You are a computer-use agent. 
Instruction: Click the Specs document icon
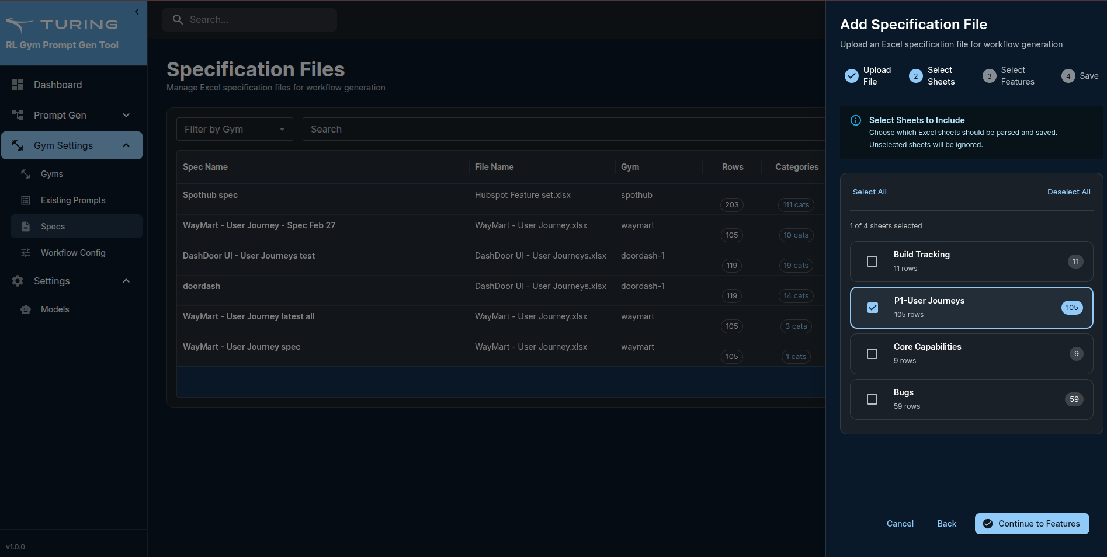point(26,227)
